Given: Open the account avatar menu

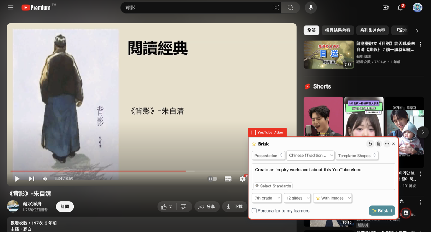Looking at the screenshot, I should [x=417, y=8].
